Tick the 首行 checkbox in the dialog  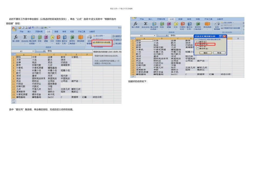pyautogui.click(x=198, y=42)
